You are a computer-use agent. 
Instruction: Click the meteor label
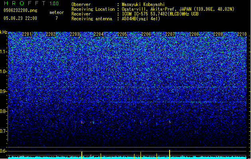click(x=57, y=12)
